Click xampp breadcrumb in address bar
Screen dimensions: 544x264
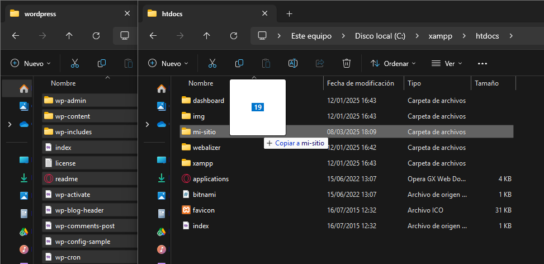(x=441, y=36)
